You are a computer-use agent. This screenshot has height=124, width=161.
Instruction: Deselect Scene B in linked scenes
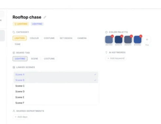click(x=56, y=80)
